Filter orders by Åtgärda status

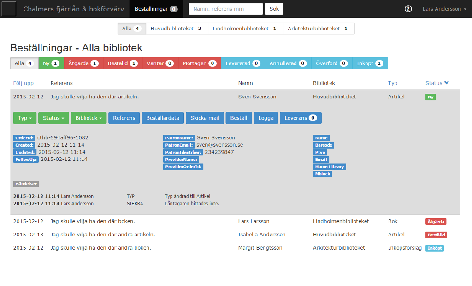(83, 63)
